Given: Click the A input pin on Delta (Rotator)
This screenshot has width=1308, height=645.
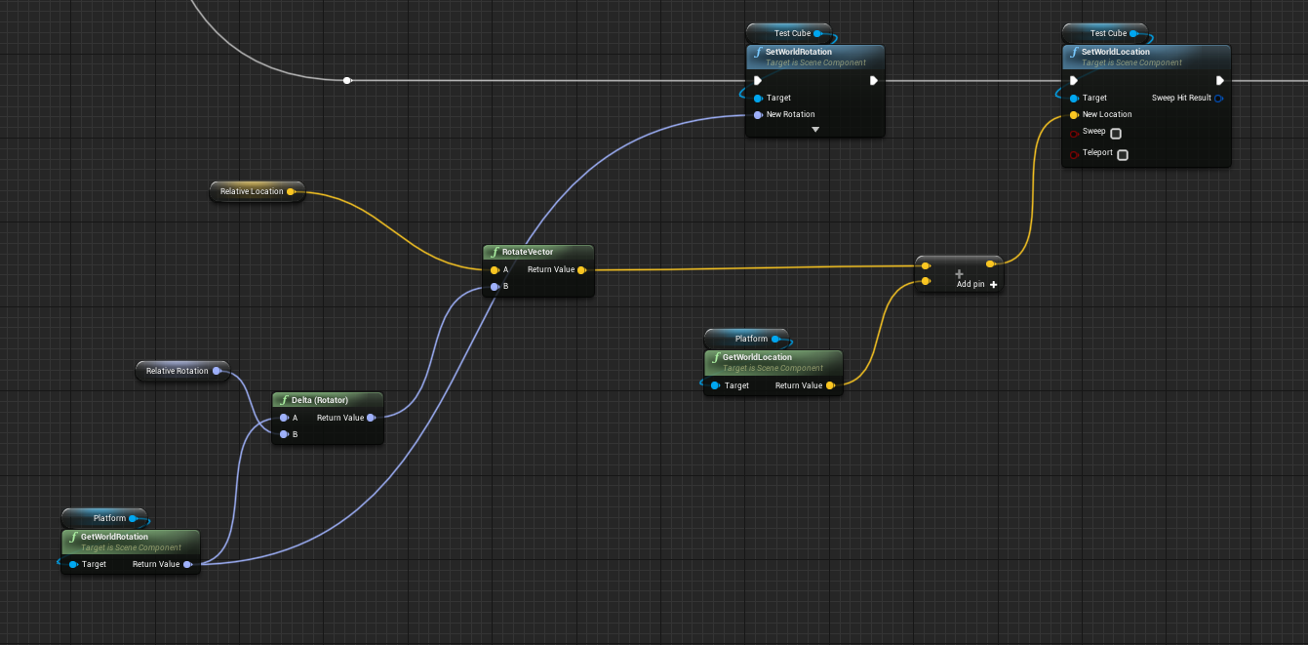Looking at the screenshot, I should pyautogui.click(x=283, y=418).
